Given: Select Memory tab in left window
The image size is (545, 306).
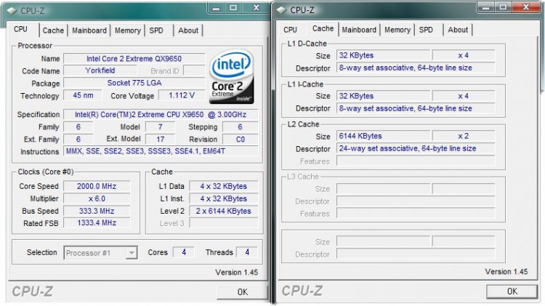Looking at the screenshot, I should point(128,31).
